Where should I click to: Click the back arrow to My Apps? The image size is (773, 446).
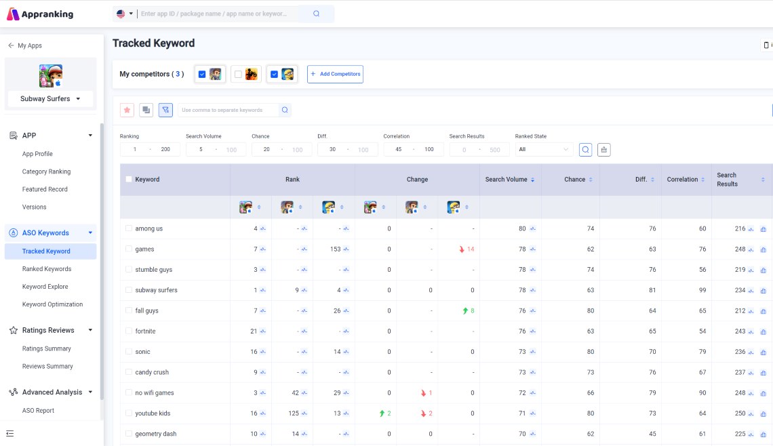tap(11, 45)
